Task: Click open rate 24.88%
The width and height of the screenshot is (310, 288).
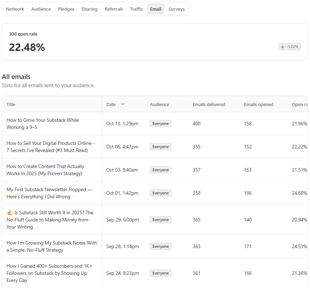Action: pyautogui.click(x=300, y=193)
